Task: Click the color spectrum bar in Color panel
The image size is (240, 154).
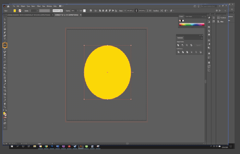Action: [x=192, y=24]
